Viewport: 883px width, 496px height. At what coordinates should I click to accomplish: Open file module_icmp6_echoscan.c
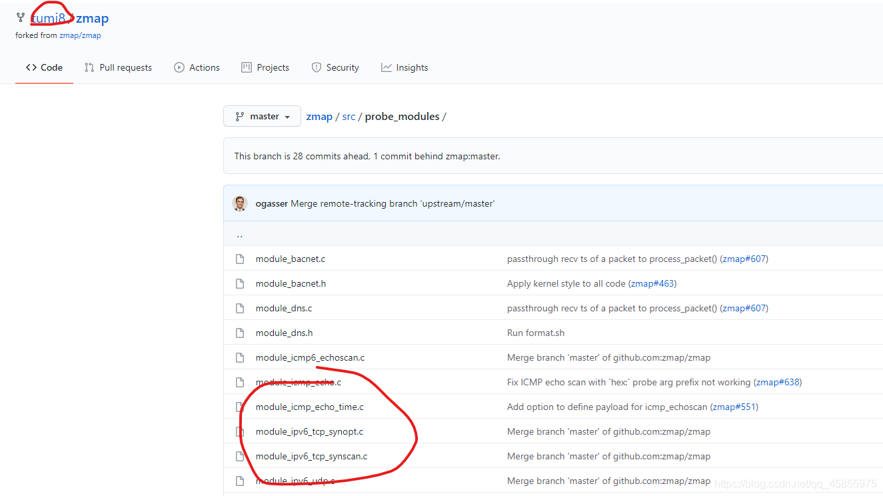(310, 357)
